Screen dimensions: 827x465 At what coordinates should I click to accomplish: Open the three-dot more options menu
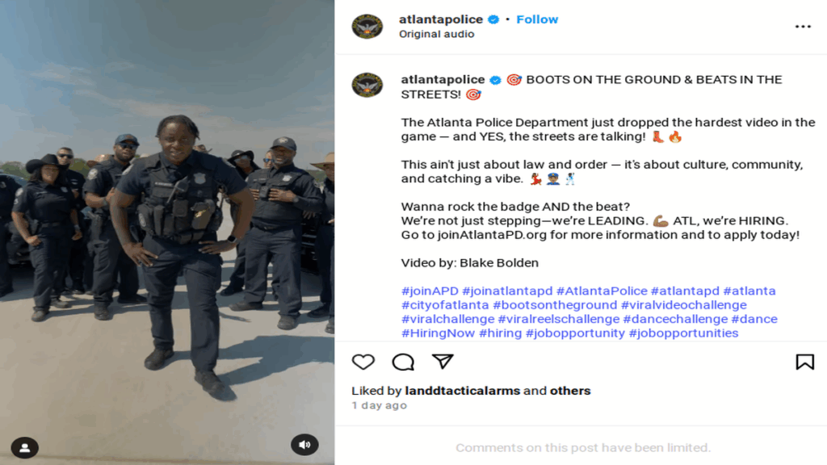point(803,27)
